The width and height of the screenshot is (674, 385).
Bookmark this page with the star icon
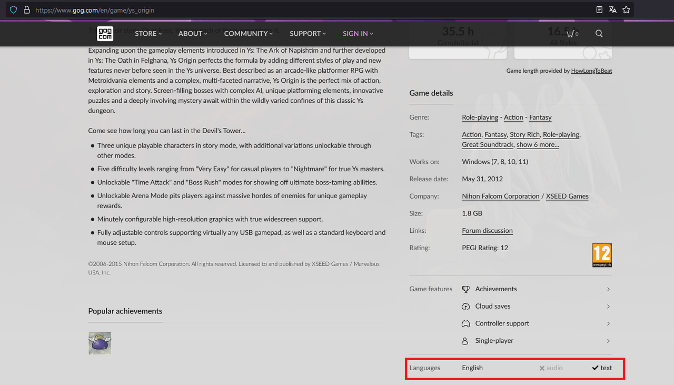[626, 10]
